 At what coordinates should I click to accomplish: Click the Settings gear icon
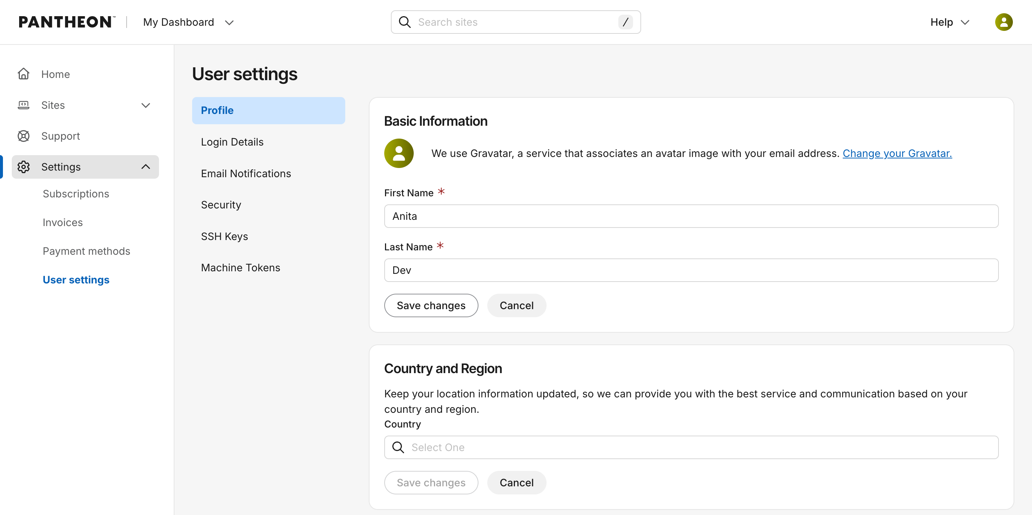(x=24, y=167)
